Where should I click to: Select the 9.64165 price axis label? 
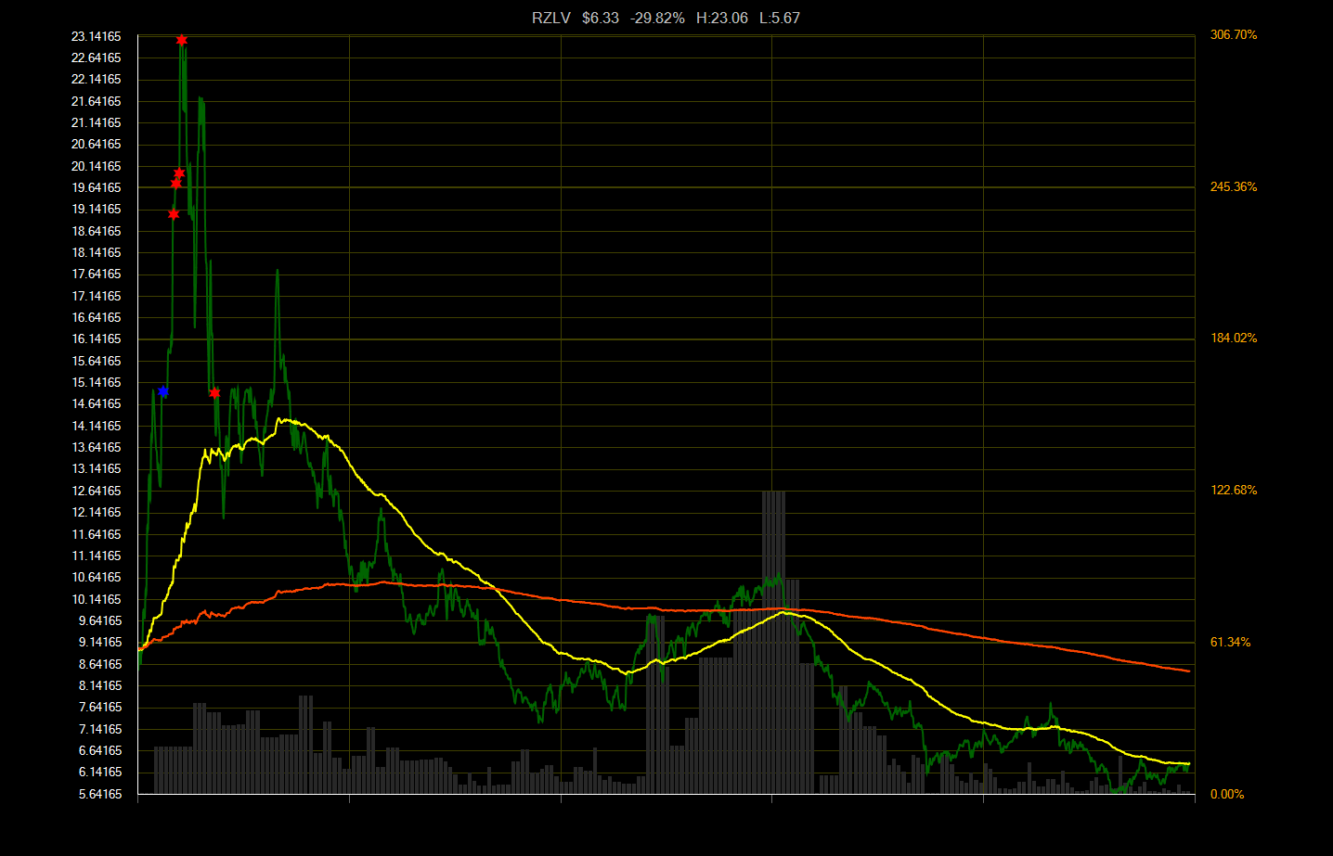coord(100,620)
